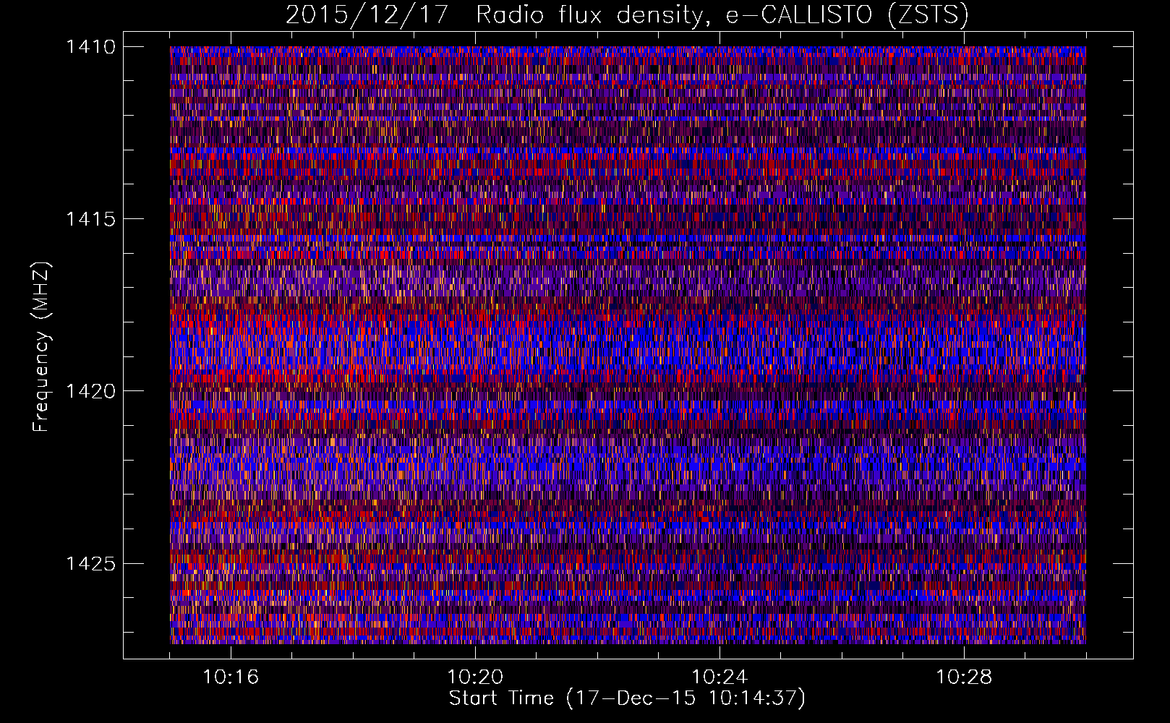Click the plot title 'Radio flux density, e-CALLISTO (ZSTS)'

point(722,15)
